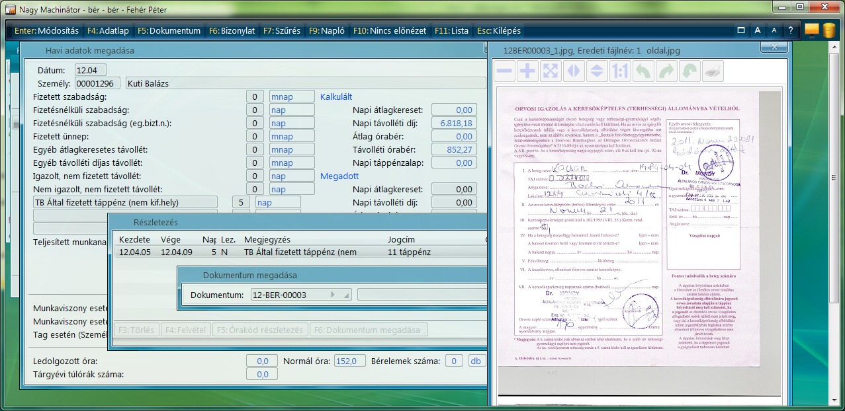Select the 12.04.05 táppénz row
The width and height of the screenshot is (845, 411).
[298, 252]
